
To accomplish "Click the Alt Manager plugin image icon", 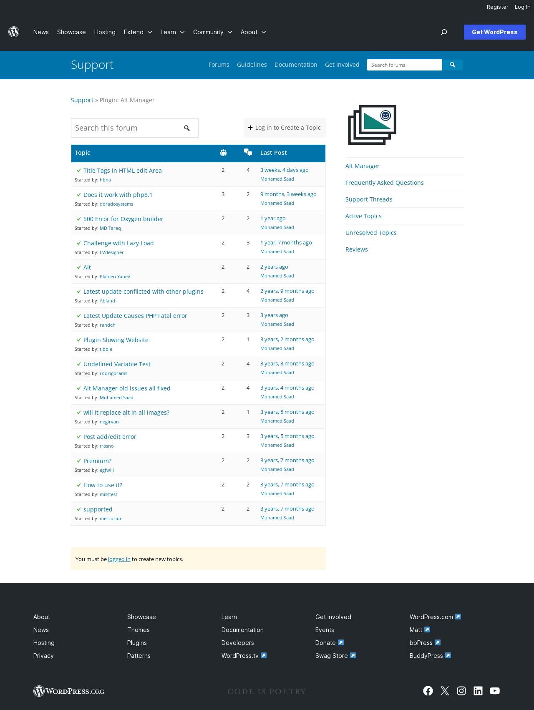I will [372, 125].
